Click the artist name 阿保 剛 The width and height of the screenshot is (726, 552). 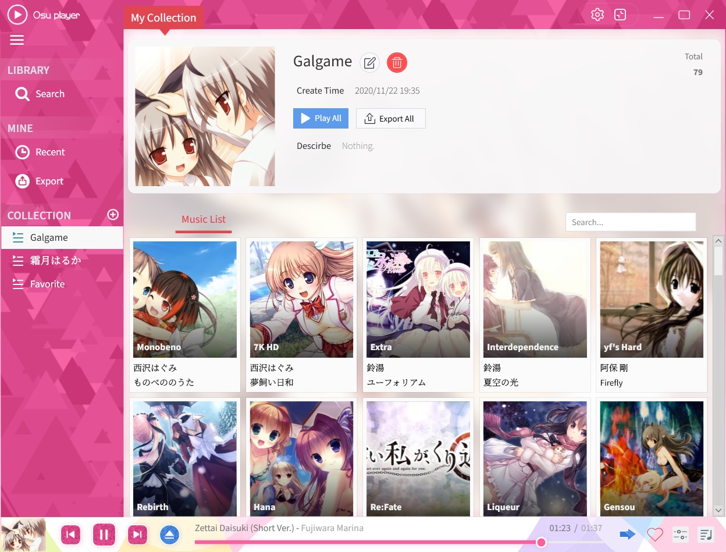(614, 368)
